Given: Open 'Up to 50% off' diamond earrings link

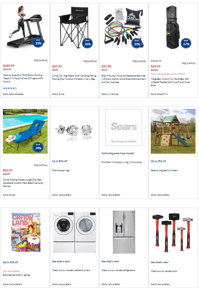Looking at the screenshot, I should coord(60,161).
